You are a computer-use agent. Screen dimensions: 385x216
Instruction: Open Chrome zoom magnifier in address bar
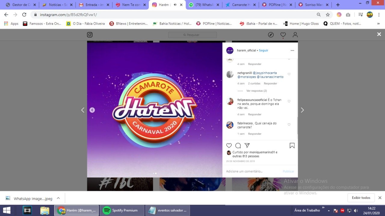(319, 14)
